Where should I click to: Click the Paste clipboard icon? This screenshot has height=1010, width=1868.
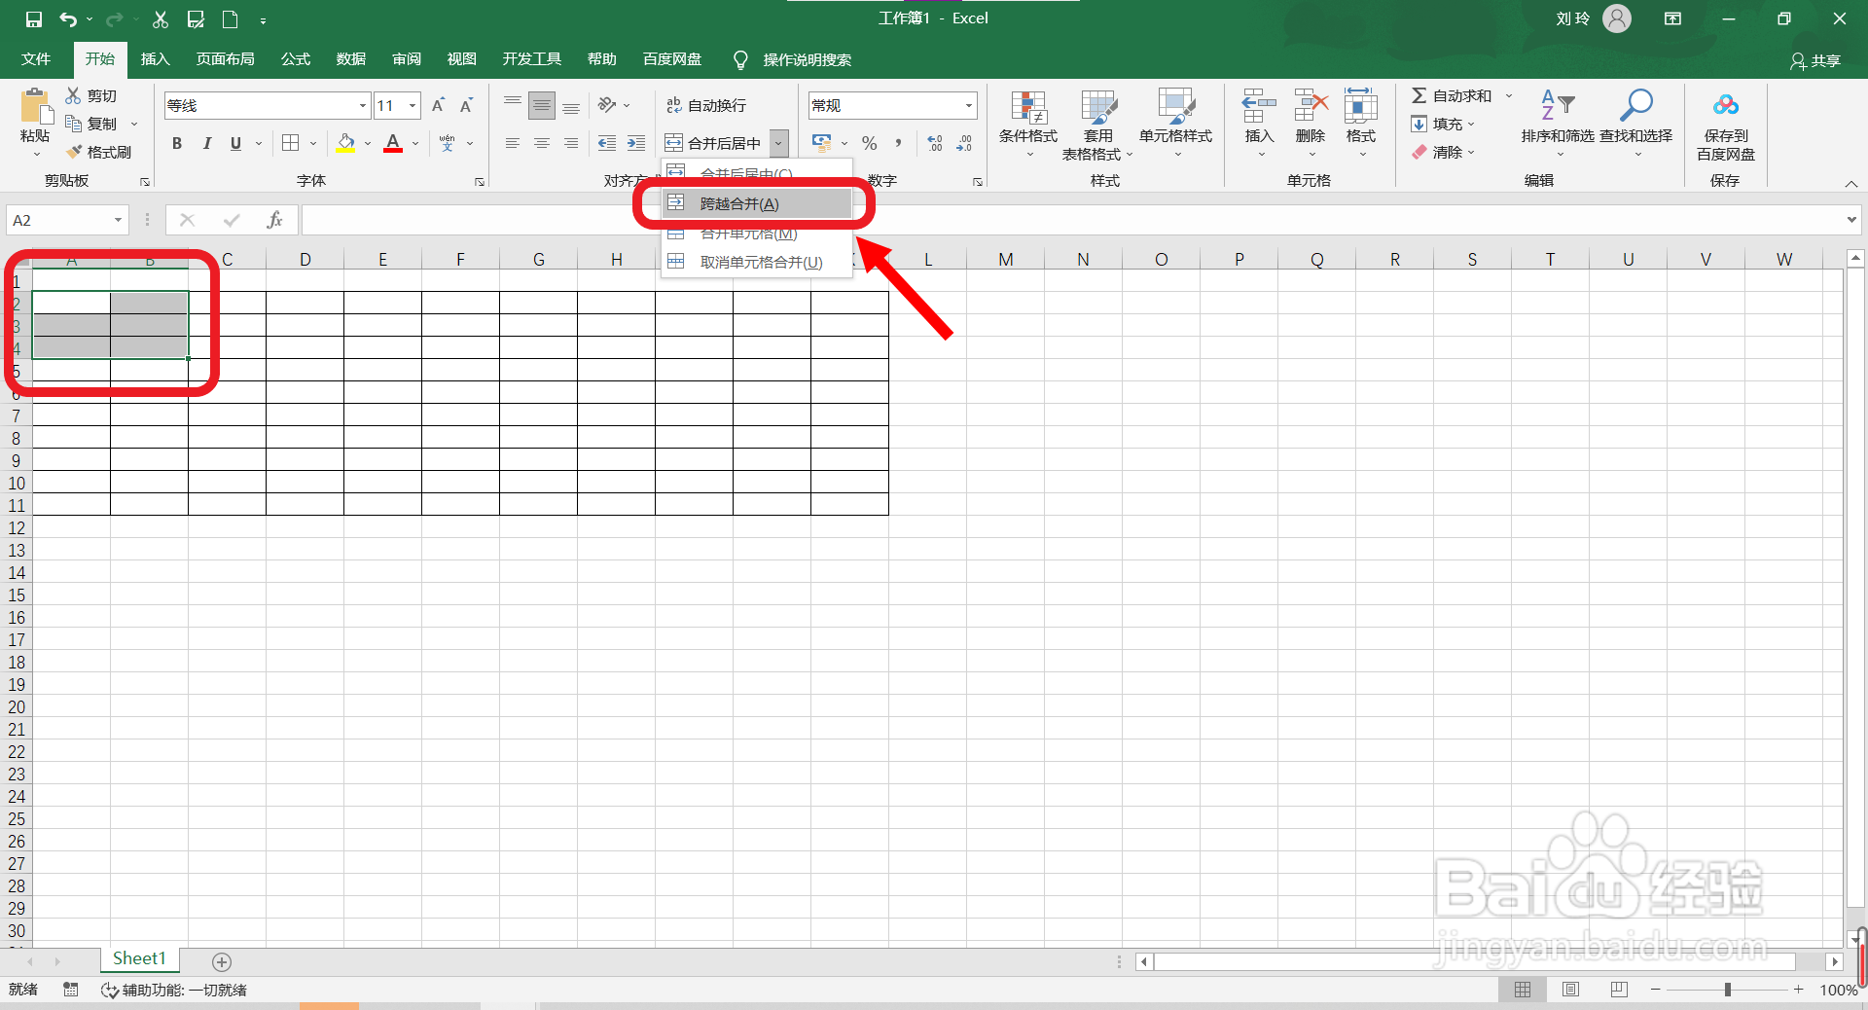tap(35, 107)
